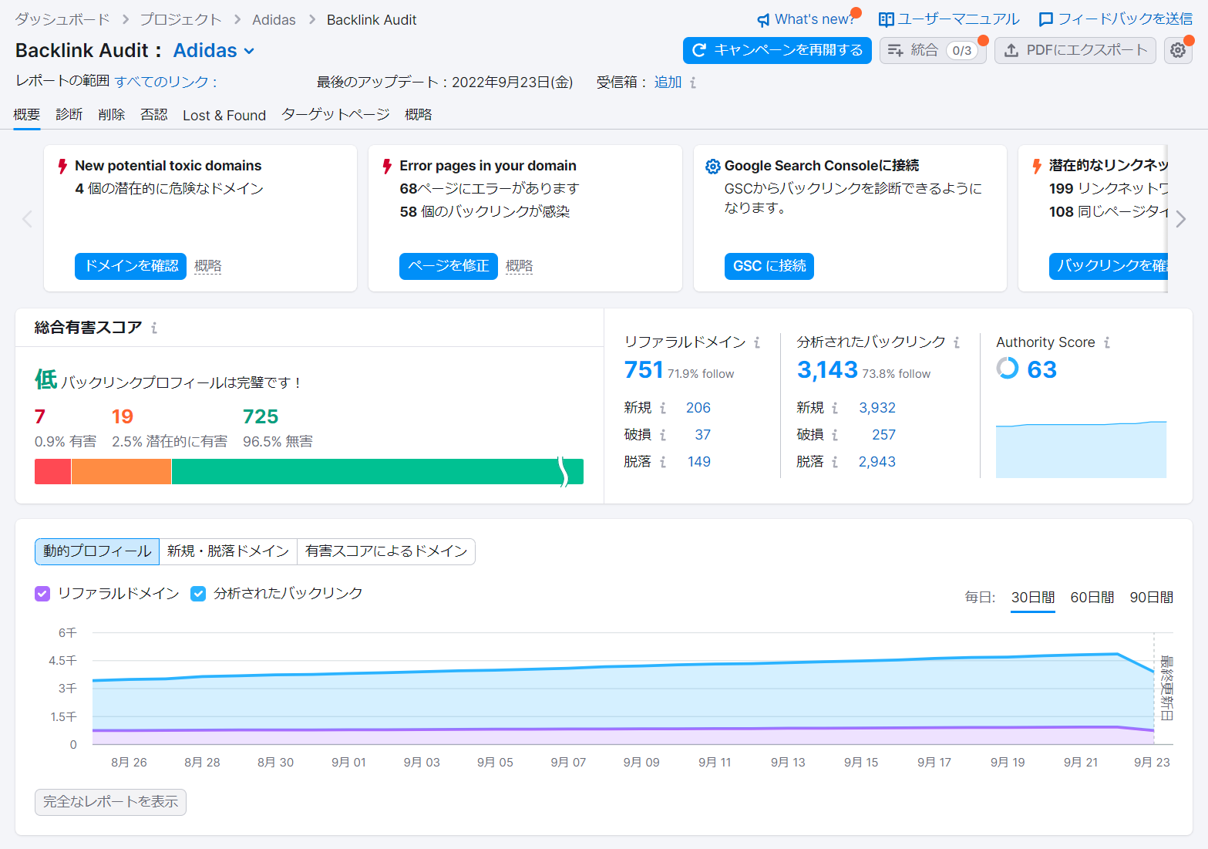
Task: Click the Google Search Console gear icon
Action: click(x=713, y=167)
